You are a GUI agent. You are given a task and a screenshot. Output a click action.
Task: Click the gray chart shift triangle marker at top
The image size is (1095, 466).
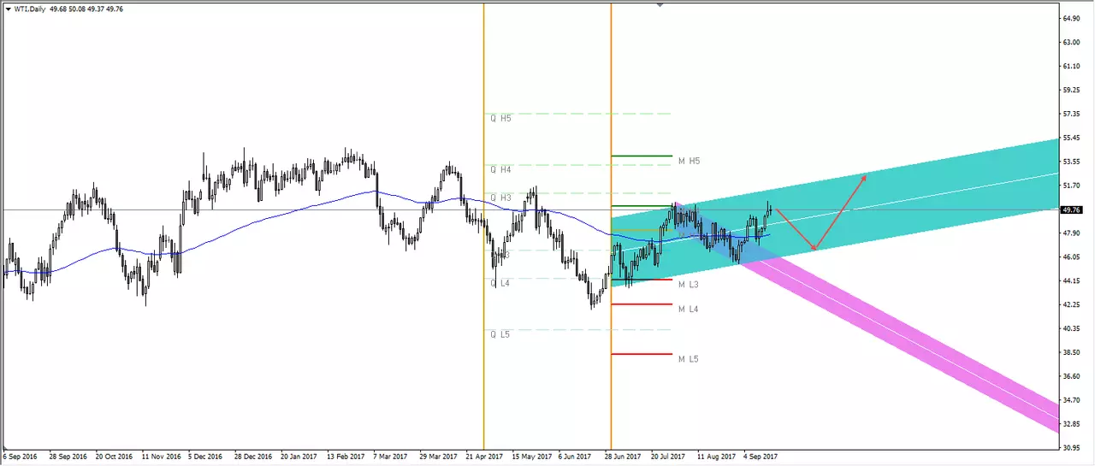[660, 5]
